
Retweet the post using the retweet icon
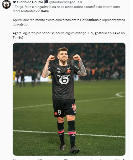[x=40, y=159]
